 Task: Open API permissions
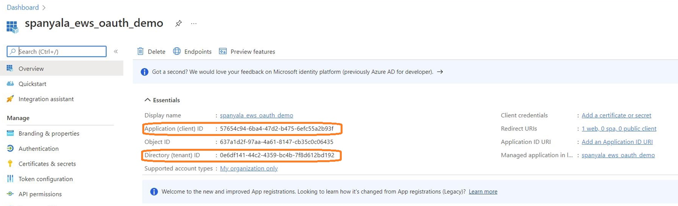[40, 194]
